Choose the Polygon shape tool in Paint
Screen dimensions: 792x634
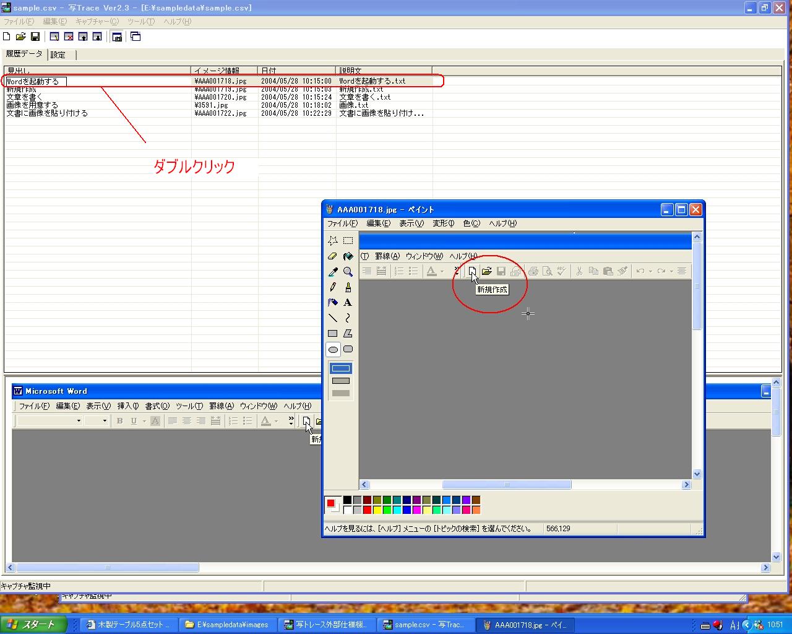click(348, 333)
